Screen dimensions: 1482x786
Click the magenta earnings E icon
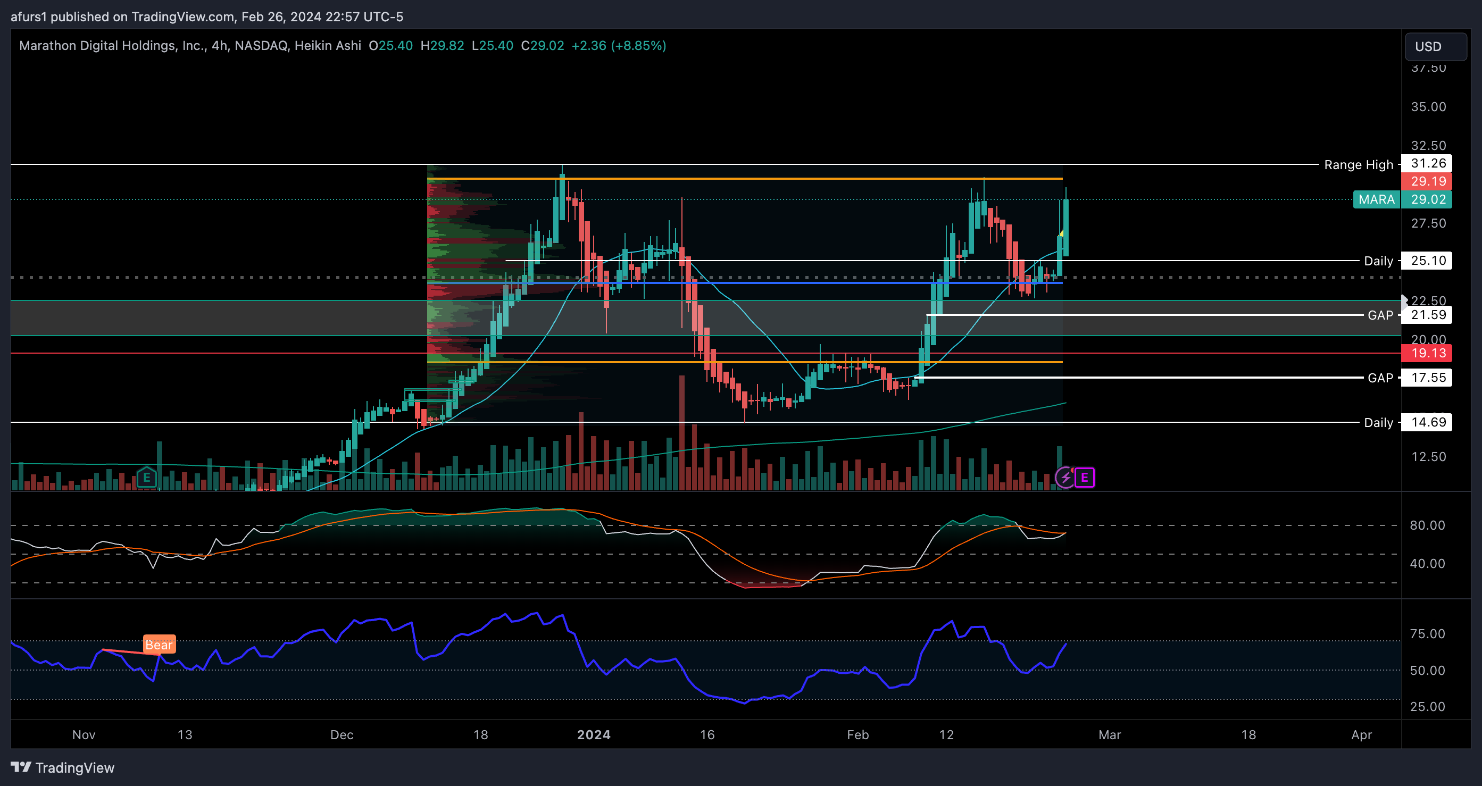(1085, 477)
